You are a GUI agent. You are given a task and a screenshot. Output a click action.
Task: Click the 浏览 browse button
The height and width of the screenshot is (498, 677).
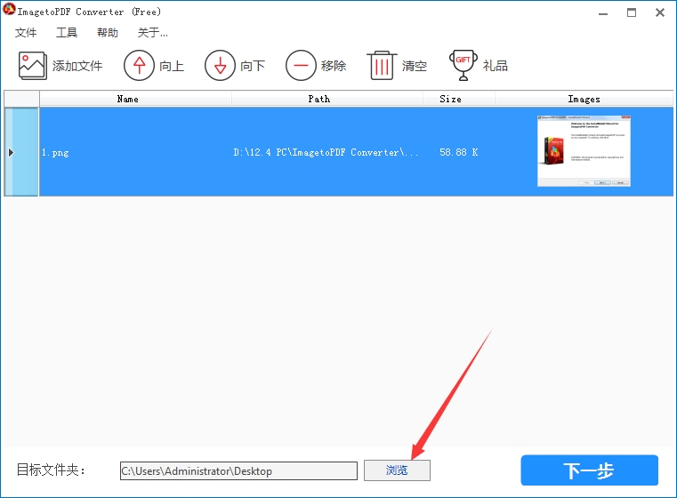(397, 470)
